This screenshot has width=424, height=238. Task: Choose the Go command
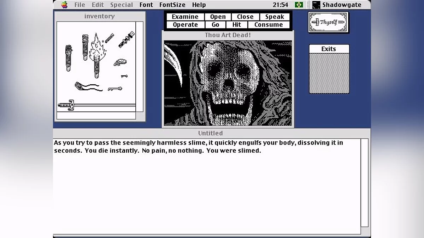(x=216, y=25)
